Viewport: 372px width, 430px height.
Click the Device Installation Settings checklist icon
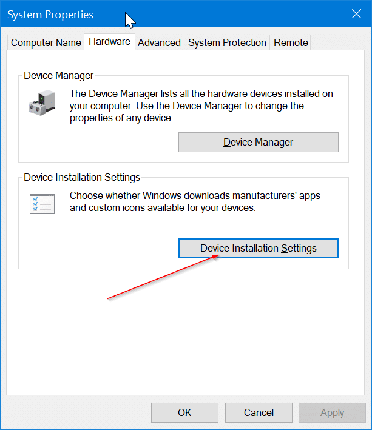pyautogui.click(x=42, y=204)
